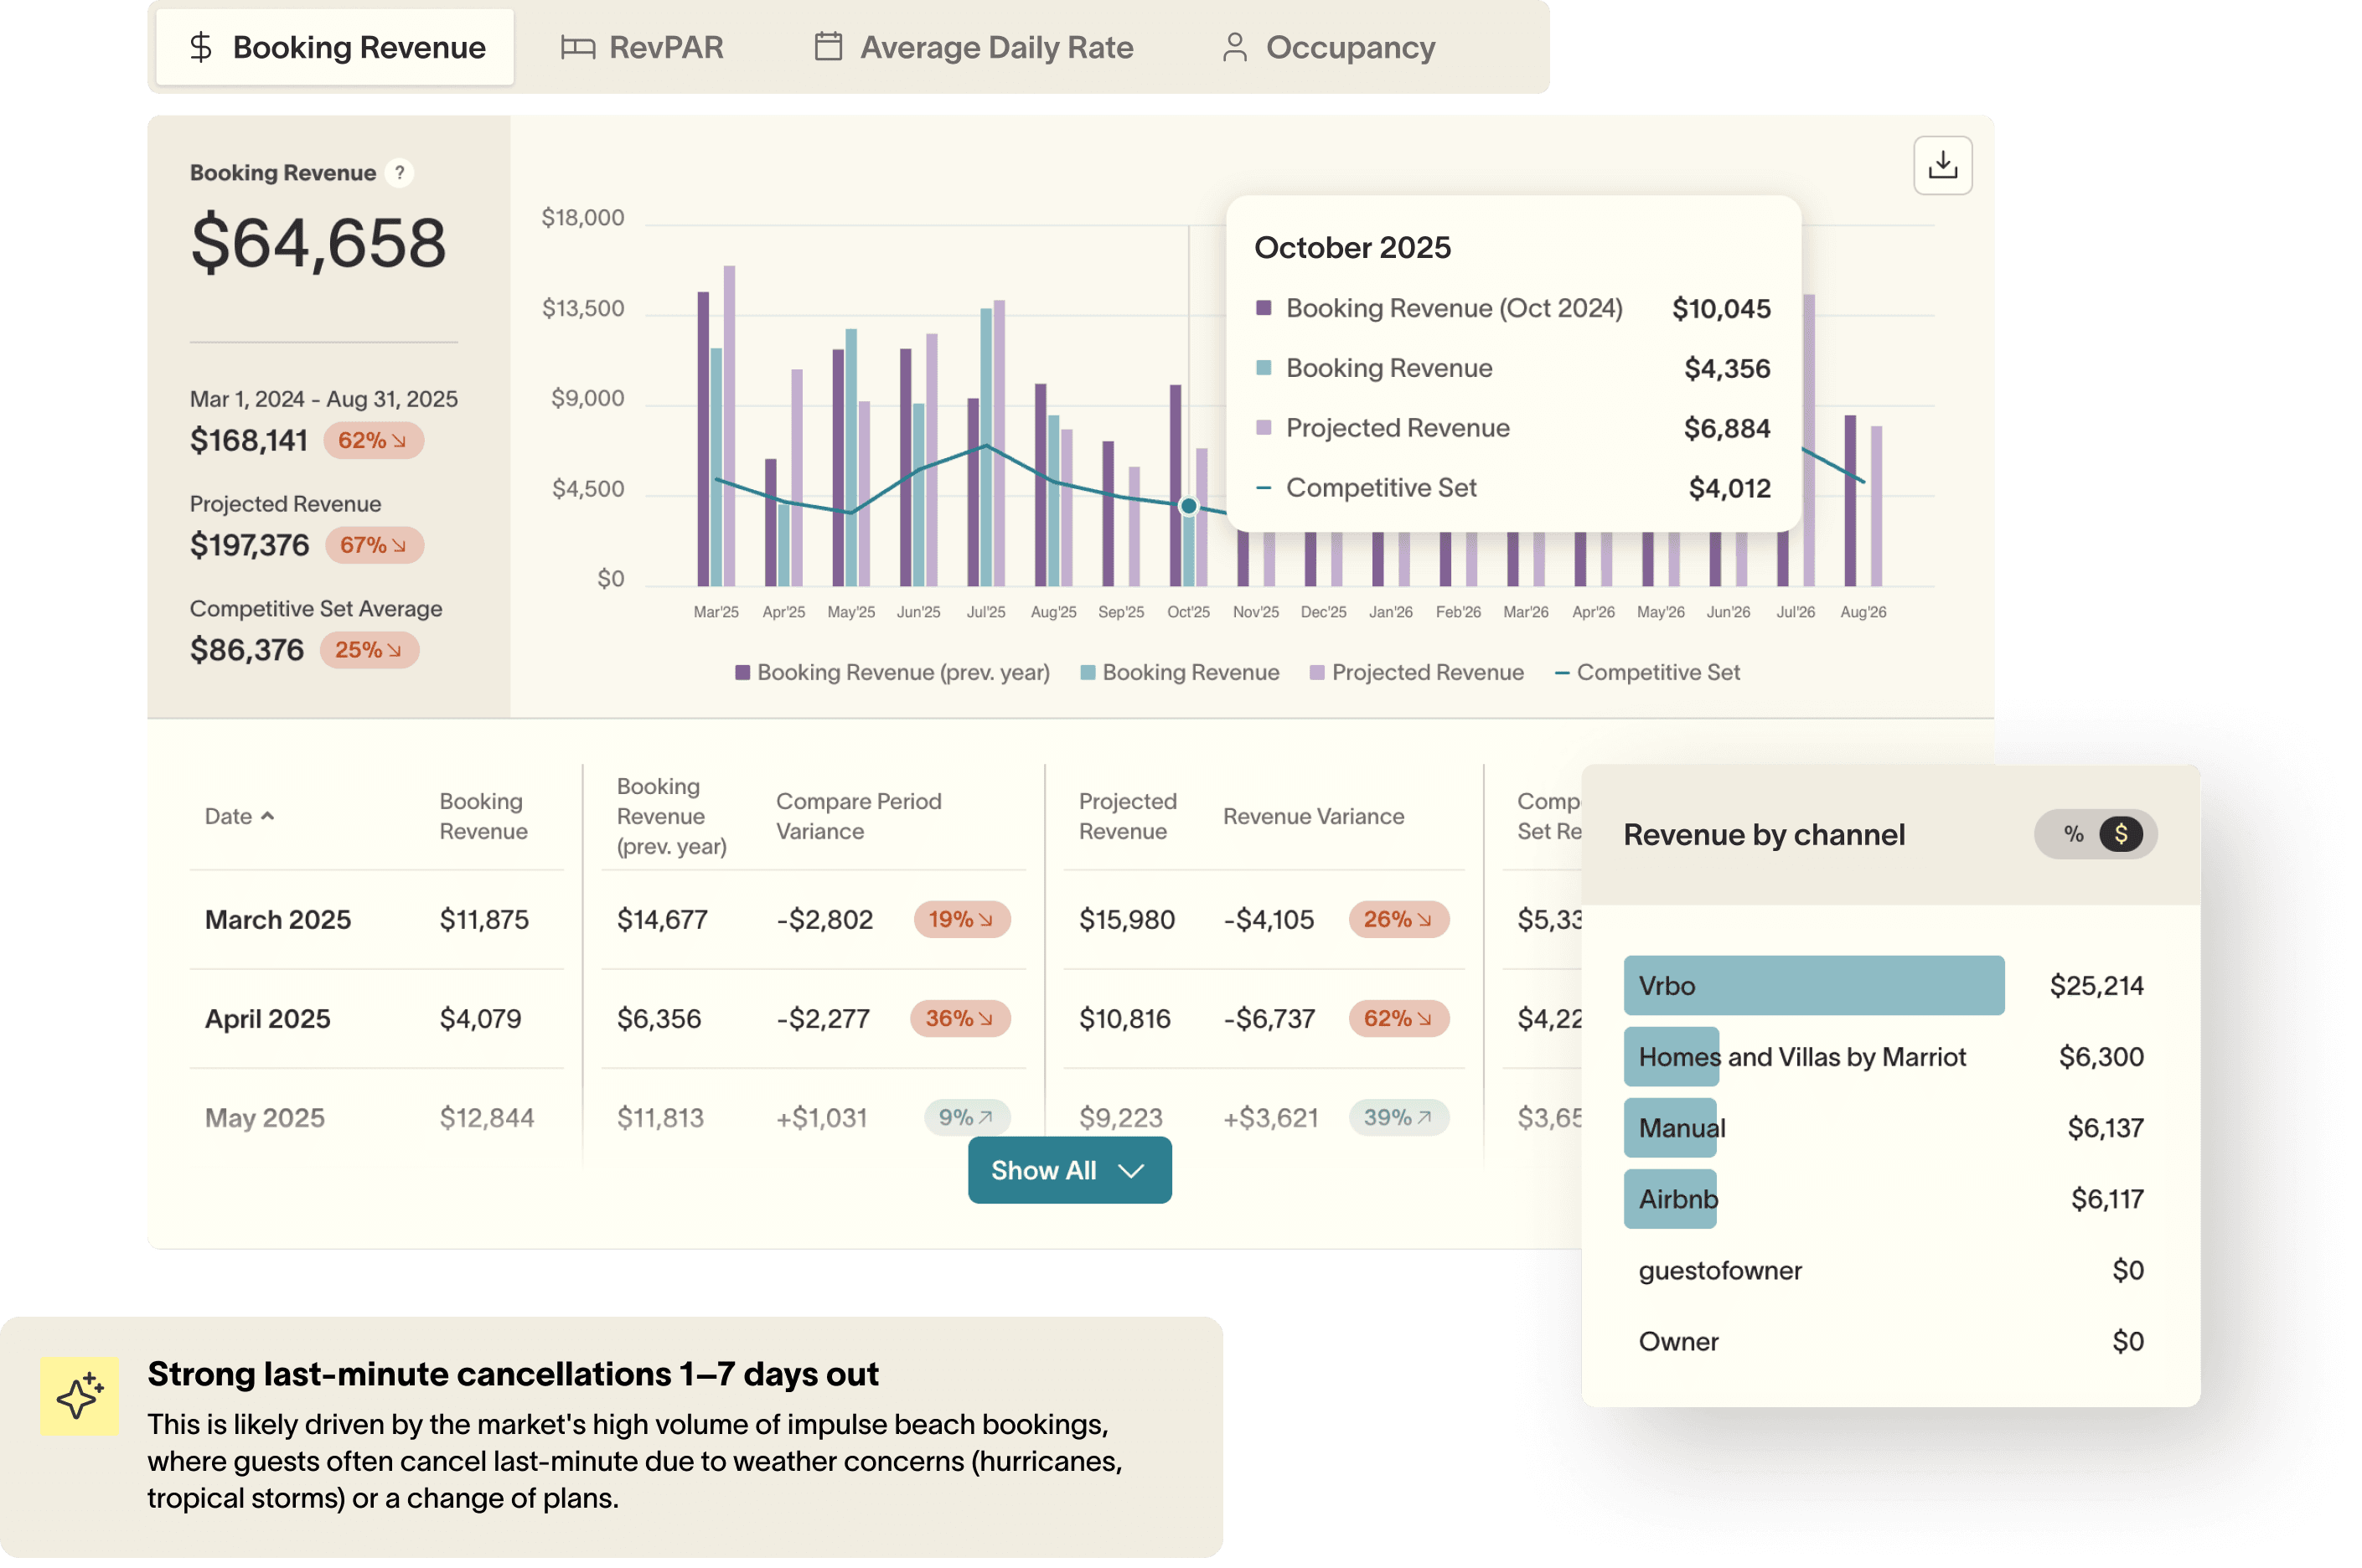This screenshot has height=1568, width=2362.
Task: Click the purple Projected Revenue legend swatch
Action: (x=1316, y=672)
